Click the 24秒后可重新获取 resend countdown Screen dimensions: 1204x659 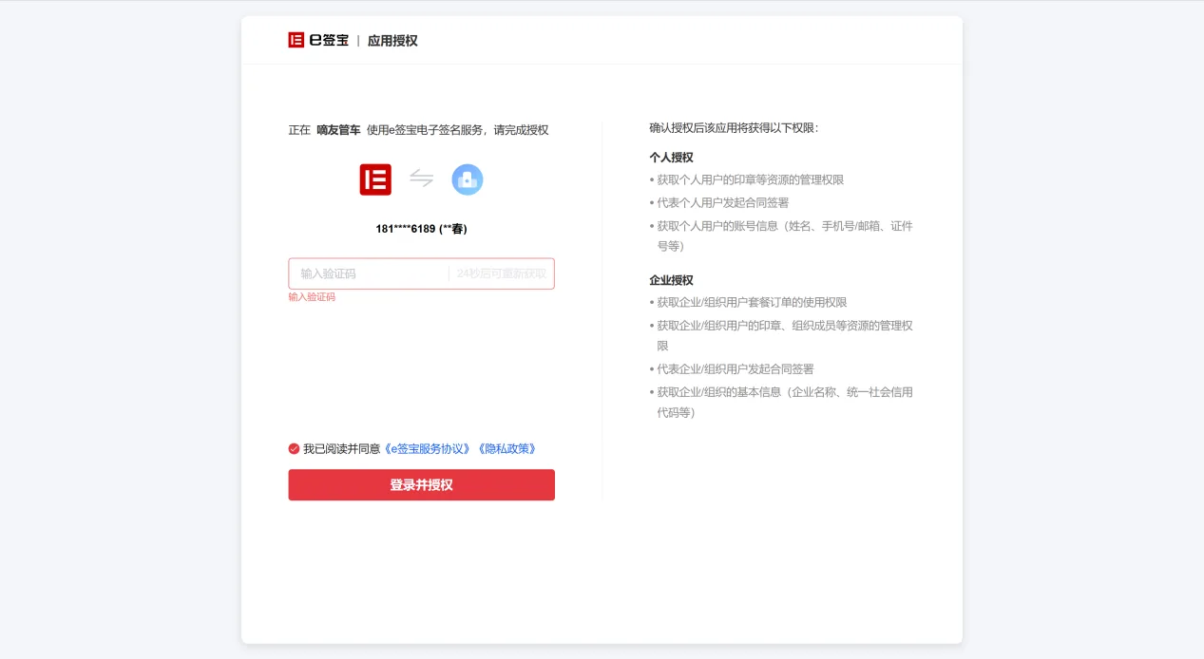point(501,273)
